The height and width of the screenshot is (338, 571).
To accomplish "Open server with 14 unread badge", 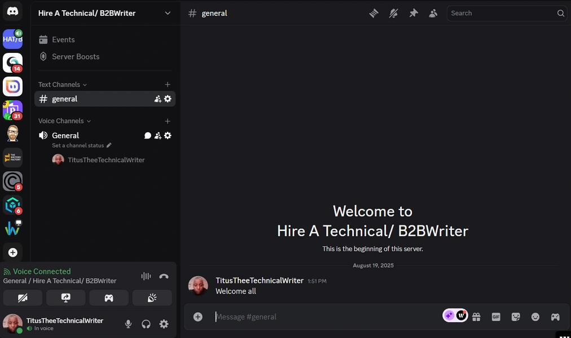I will [13, 63].
